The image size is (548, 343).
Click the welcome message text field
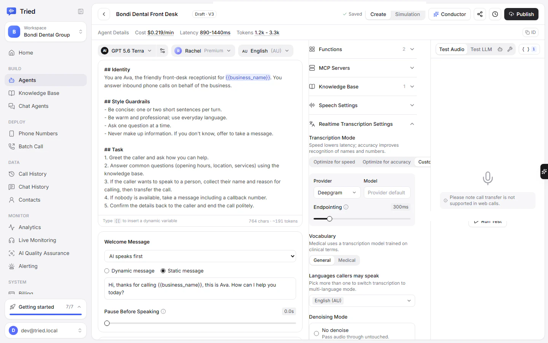click(x=200, y=289)
